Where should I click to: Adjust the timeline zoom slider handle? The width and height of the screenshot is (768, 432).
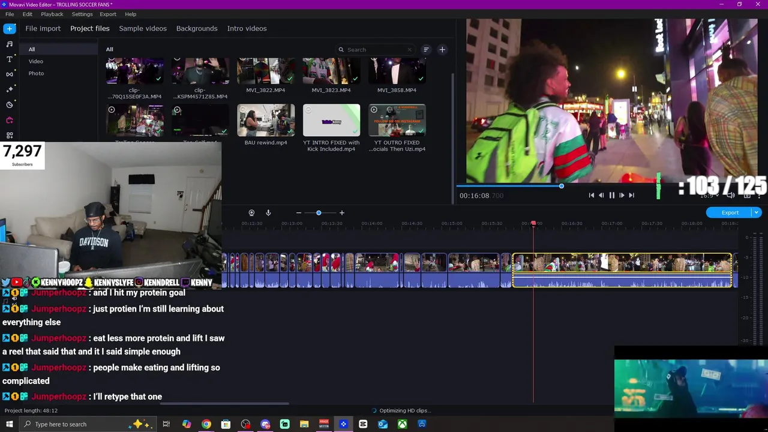click(319, 212)
